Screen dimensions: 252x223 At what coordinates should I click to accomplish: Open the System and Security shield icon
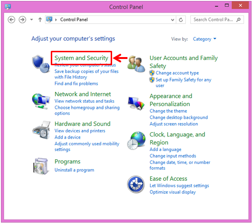[x=41, y=64]
